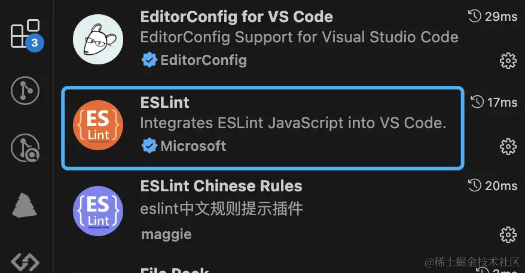Open the Manage gear for ESLint Chinese Rules
Viewport: 525px width, 273px height.
pyautogui.click(x=508, y=233)
